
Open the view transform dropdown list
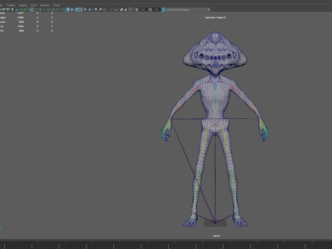188,10
